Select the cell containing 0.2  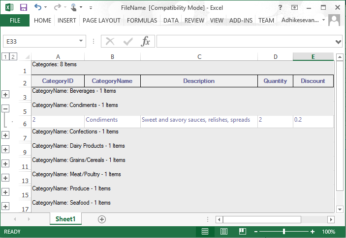313,122
